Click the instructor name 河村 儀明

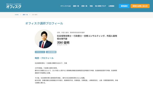tap(63, 42)
